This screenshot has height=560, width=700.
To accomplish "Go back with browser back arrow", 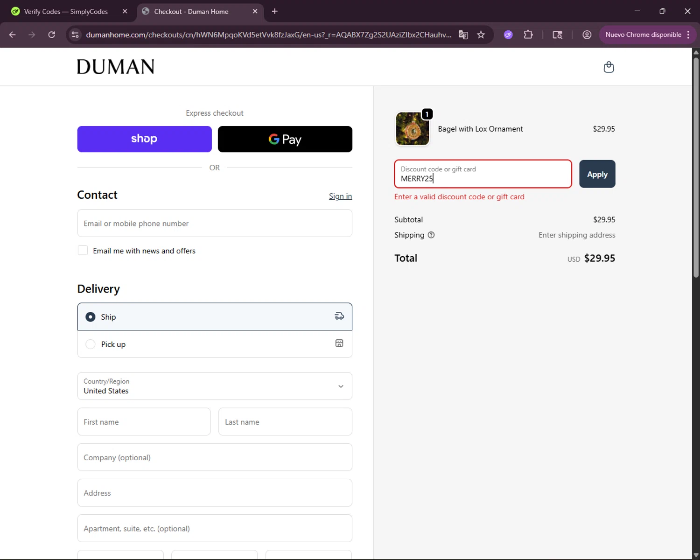I will click(x=12, y=35).
